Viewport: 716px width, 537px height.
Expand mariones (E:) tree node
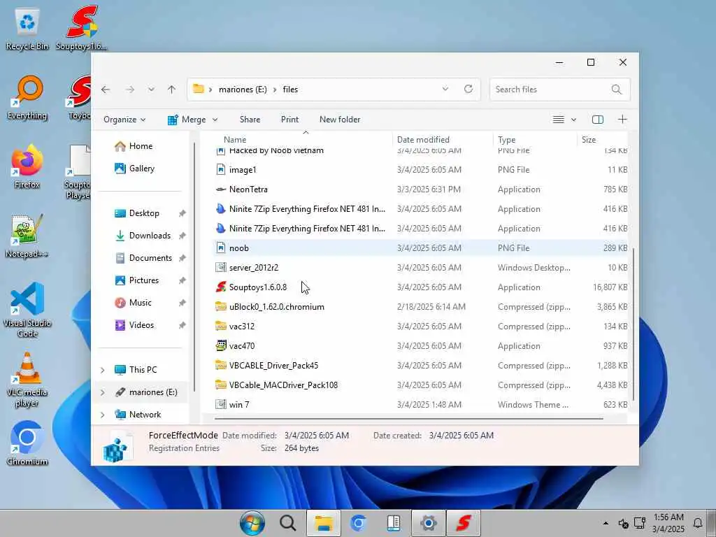[103, 392]
